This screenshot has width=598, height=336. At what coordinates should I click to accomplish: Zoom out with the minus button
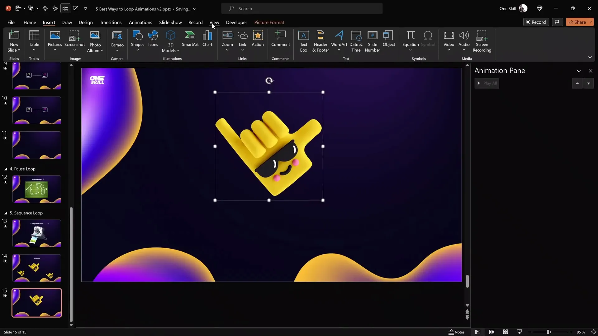point(530,332)
